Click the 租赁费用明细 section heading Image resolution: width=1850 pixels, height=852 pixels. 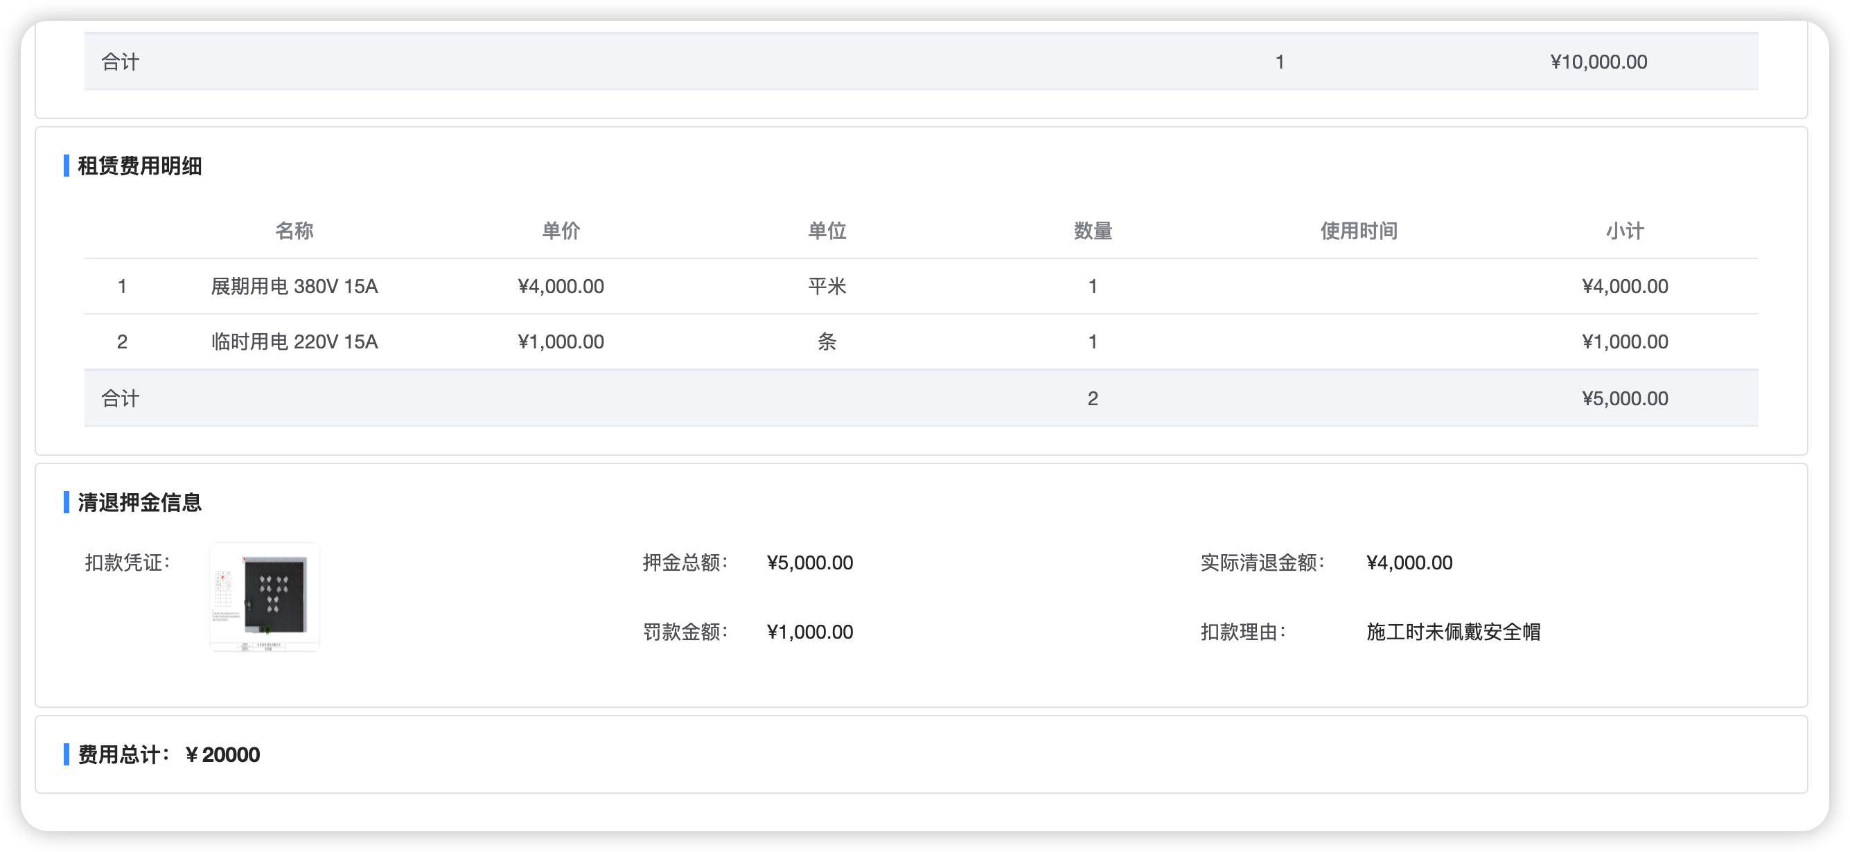pos(139,166)
